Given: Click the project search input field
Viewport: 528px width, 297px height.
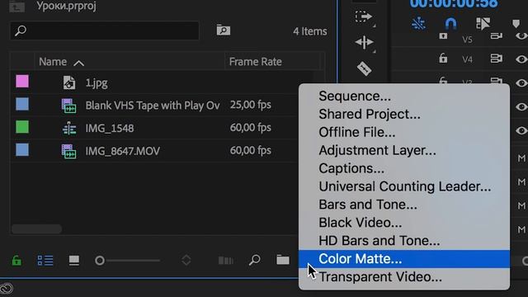Looking at the screenshot, I should (105, 31).
